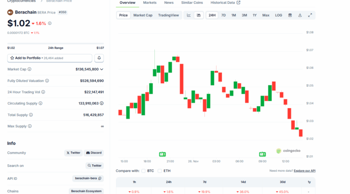
Task: Enable ETH comparison checkbox
Action: click(x=160, y=171)
